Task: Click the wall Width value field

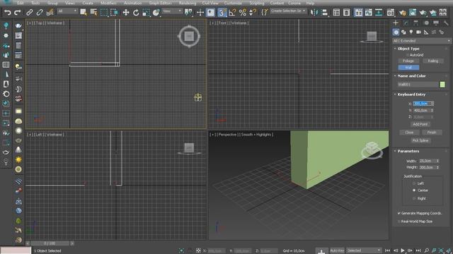Action: (x=427, y=161)
